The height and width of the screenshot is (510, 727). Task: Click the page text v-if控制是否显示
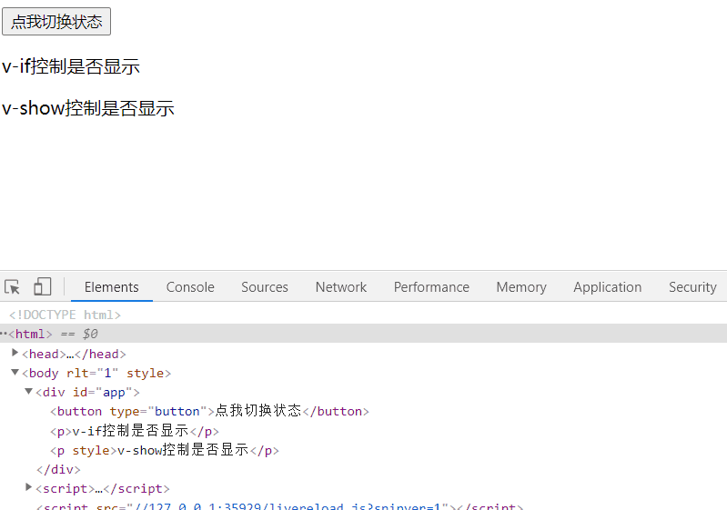pos(71,66)
